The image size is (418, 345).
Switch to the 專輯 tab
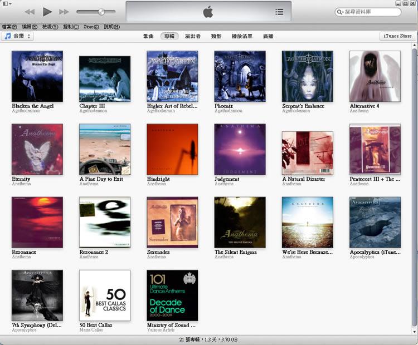tap(169, 36)
